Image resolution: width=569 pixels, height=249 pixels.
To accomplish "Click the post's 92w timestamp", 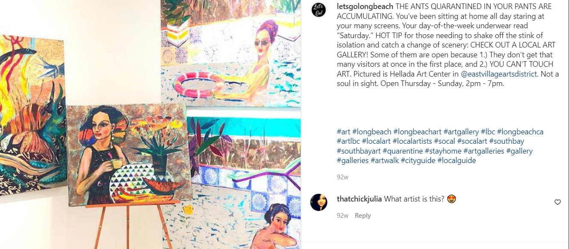I will (343, 177).
